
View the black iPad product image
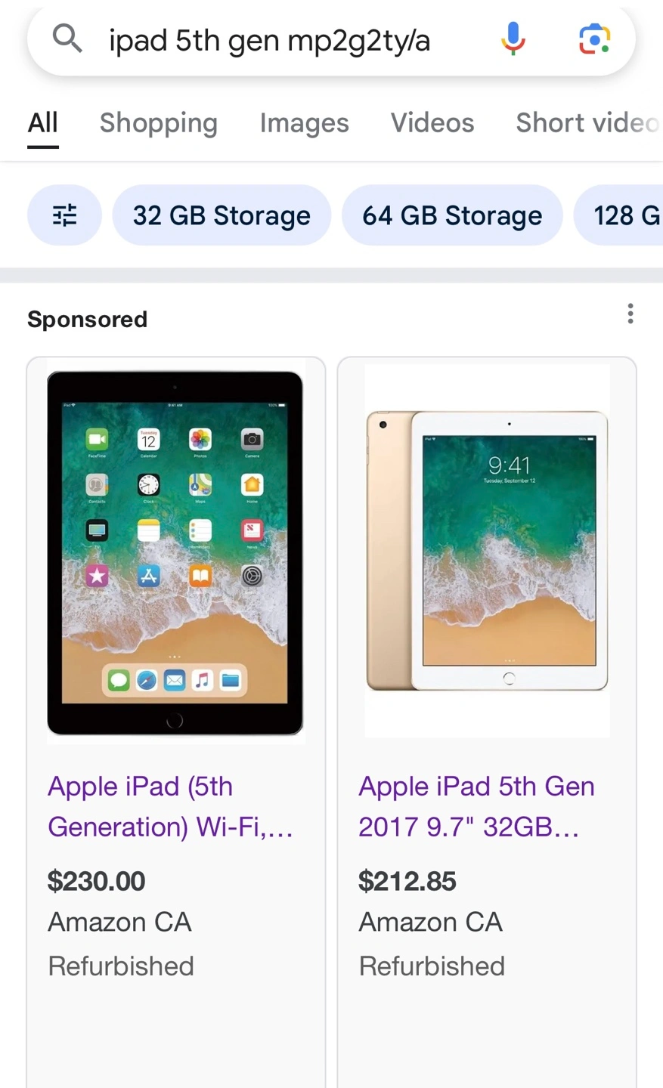coord(176,552)
